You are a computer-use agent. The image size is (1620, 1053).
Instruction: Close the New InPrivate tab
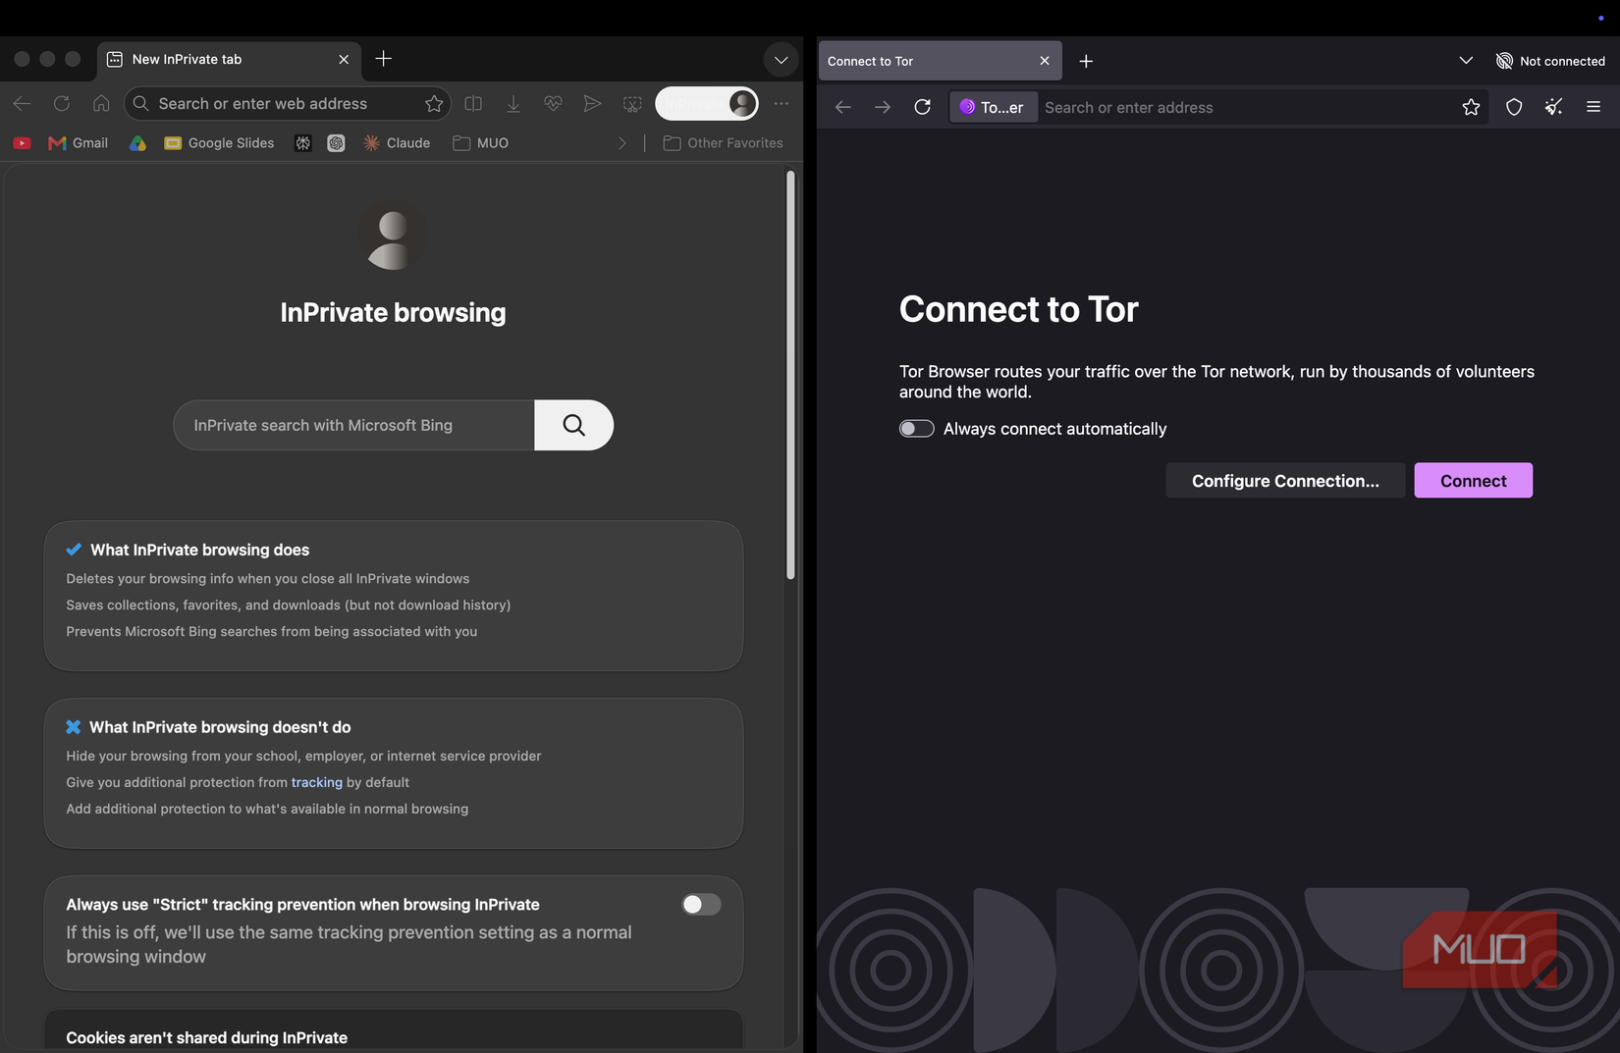[x=344, y=60]
